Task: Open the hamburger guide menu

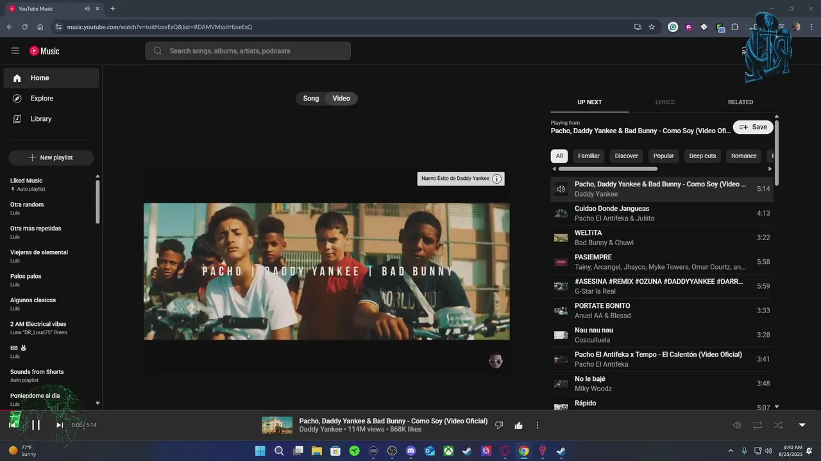Action: tap(15, 51)
